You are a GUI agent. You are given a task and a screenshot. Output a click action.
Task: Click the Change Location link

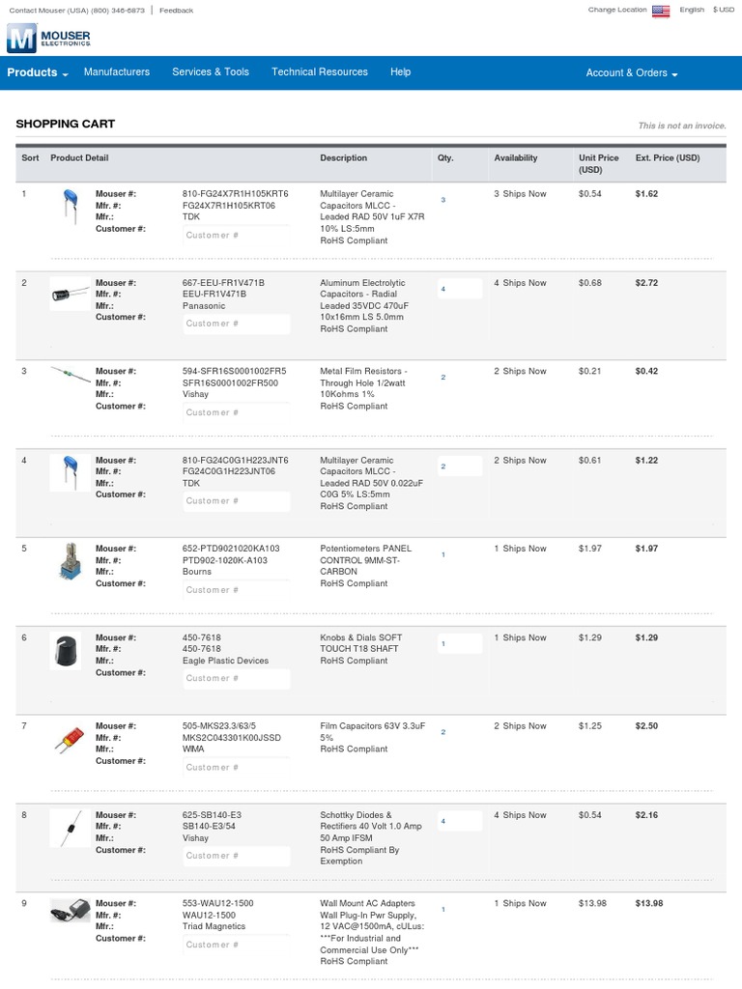tap(617, 10)
